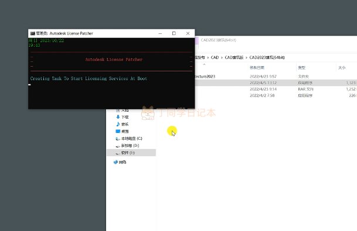Click the CAD2023建筑(64bit) breadcrumb segment
Image resolution: width=357 pixels, height=231 pixels.
(x=267, y=57)
